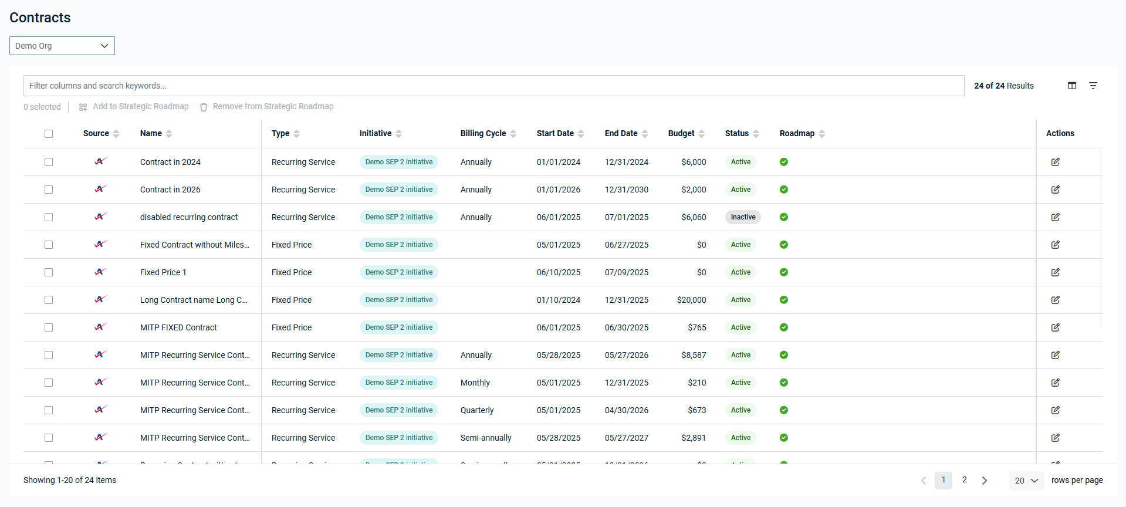The height and width of the screenshot is (507, 1126).
Task: Expand the rows per page dropdown
Action: pyautogui.click(x=1026, y=481)
